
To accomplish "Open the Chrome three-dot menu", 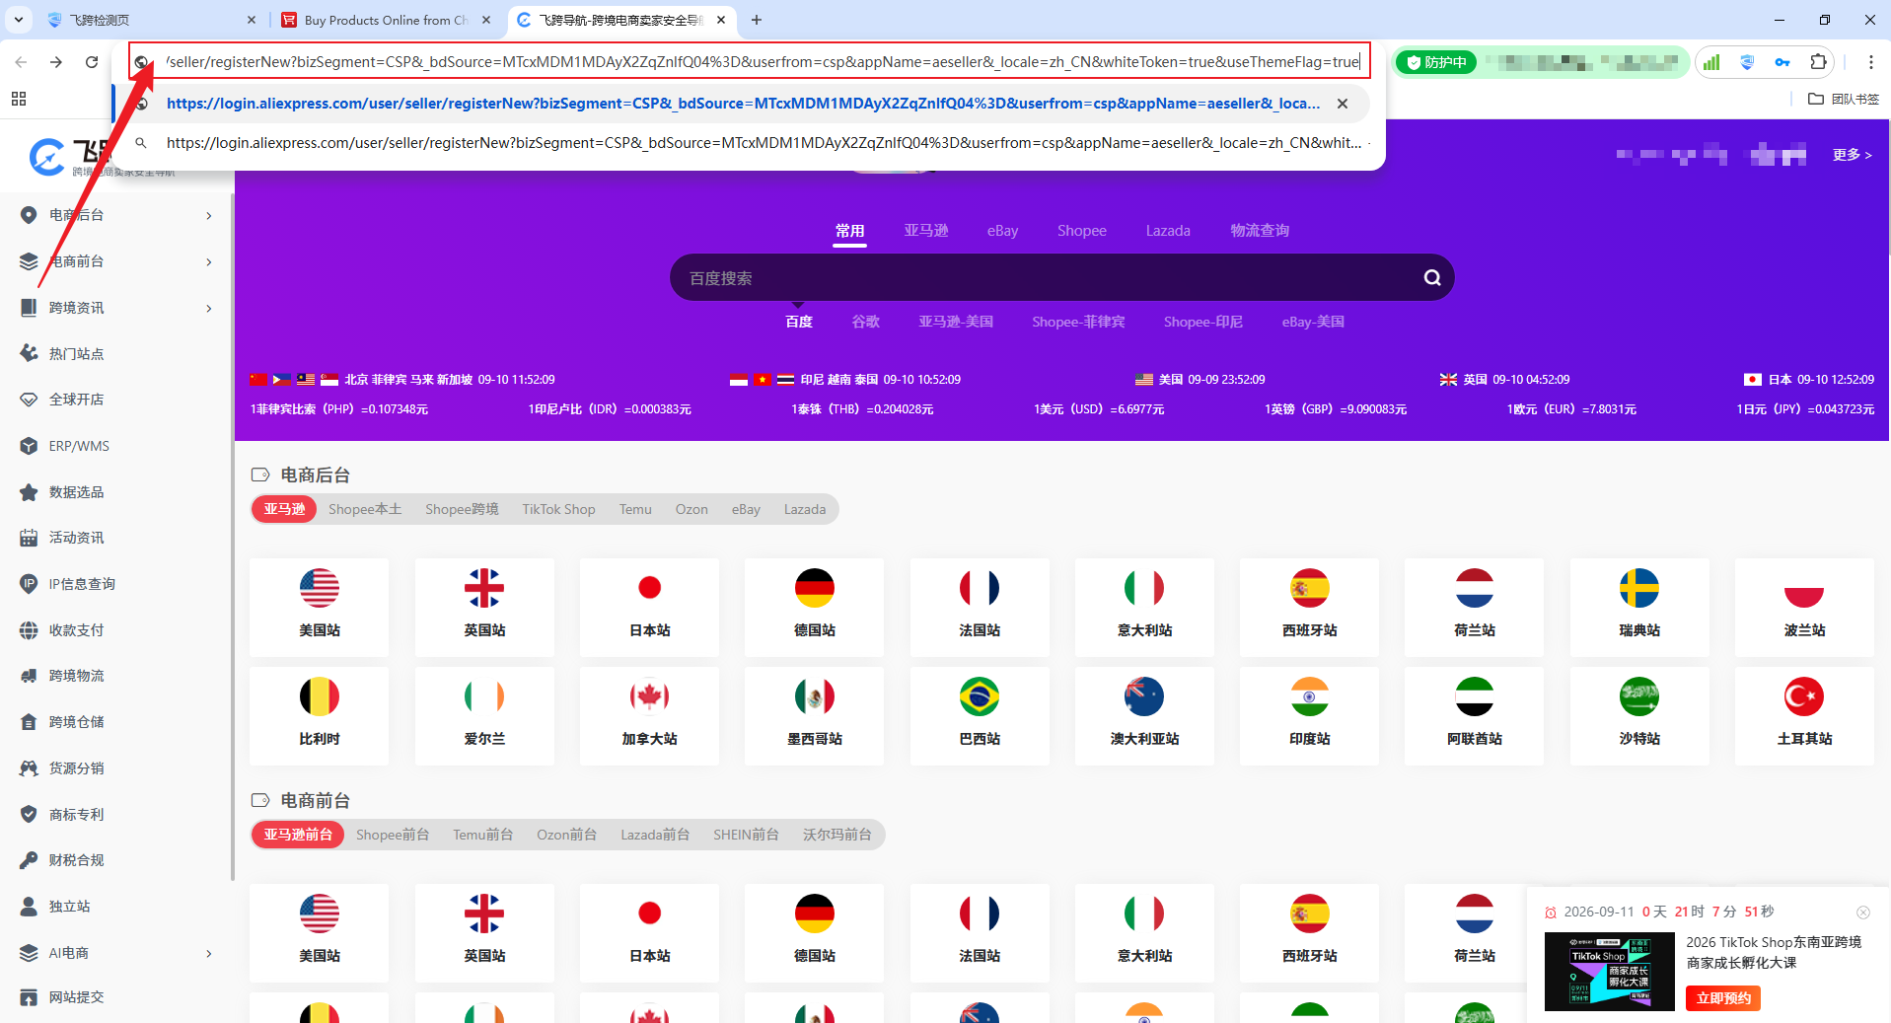I will coord(1870,62).
